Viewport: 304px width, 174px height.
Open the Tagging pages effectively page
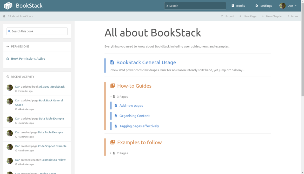point(139,126)
